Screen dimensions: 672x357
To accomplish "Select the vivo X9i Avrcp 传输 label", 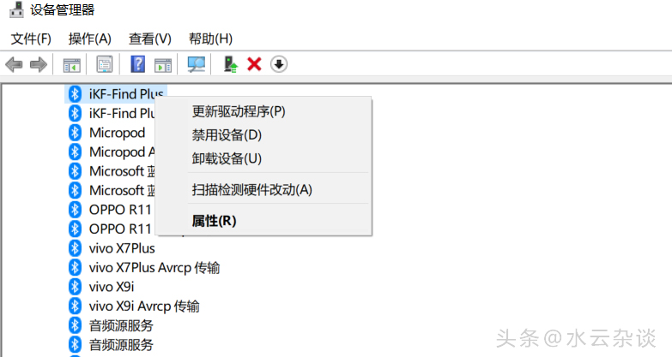I will click(x=144, y=306).
